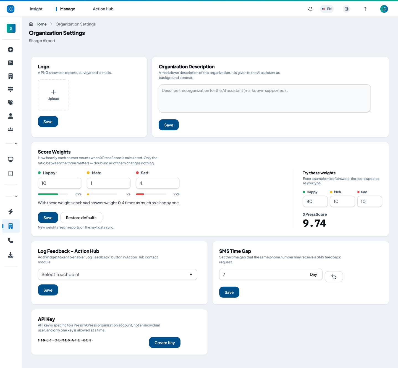The height and width of the screenshot is (368, 398).
Task: Open the help question mark
Action: pos(365,9)
